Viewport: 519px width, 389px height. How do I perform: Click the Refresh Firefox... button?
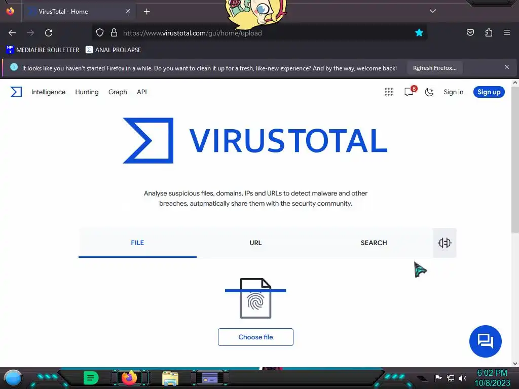434,68
